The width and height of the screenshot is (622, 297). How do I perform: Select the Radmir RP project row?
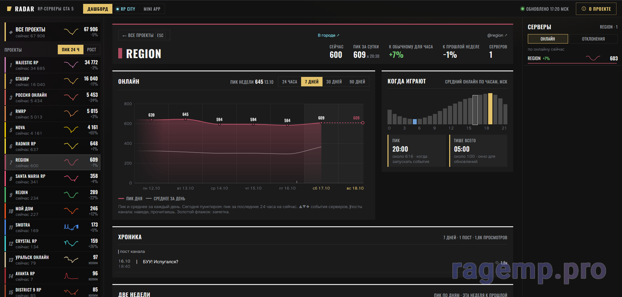[x=53, y=146]
